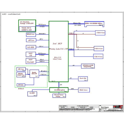124x124 pixels.
Task: Select the HD Audio x1 label
Action: click(44, 71)
